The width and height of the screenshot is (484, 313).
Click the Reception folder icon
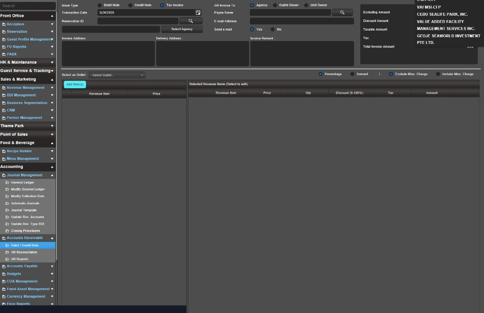click(x=4, y=24)
